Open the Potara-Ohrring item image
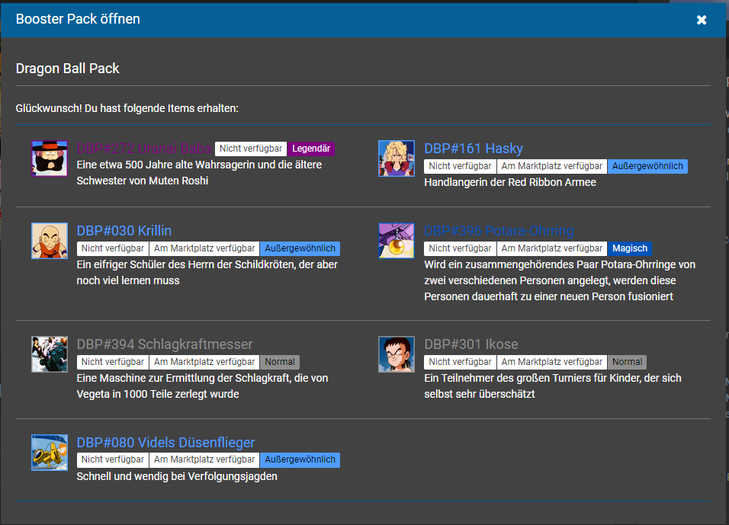Viewport: 729px width, 525px height. pyautogui.click(x=397, y=241)
